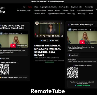Open the Shop menu item
This screenshot has height=95, width=97.
36,7
